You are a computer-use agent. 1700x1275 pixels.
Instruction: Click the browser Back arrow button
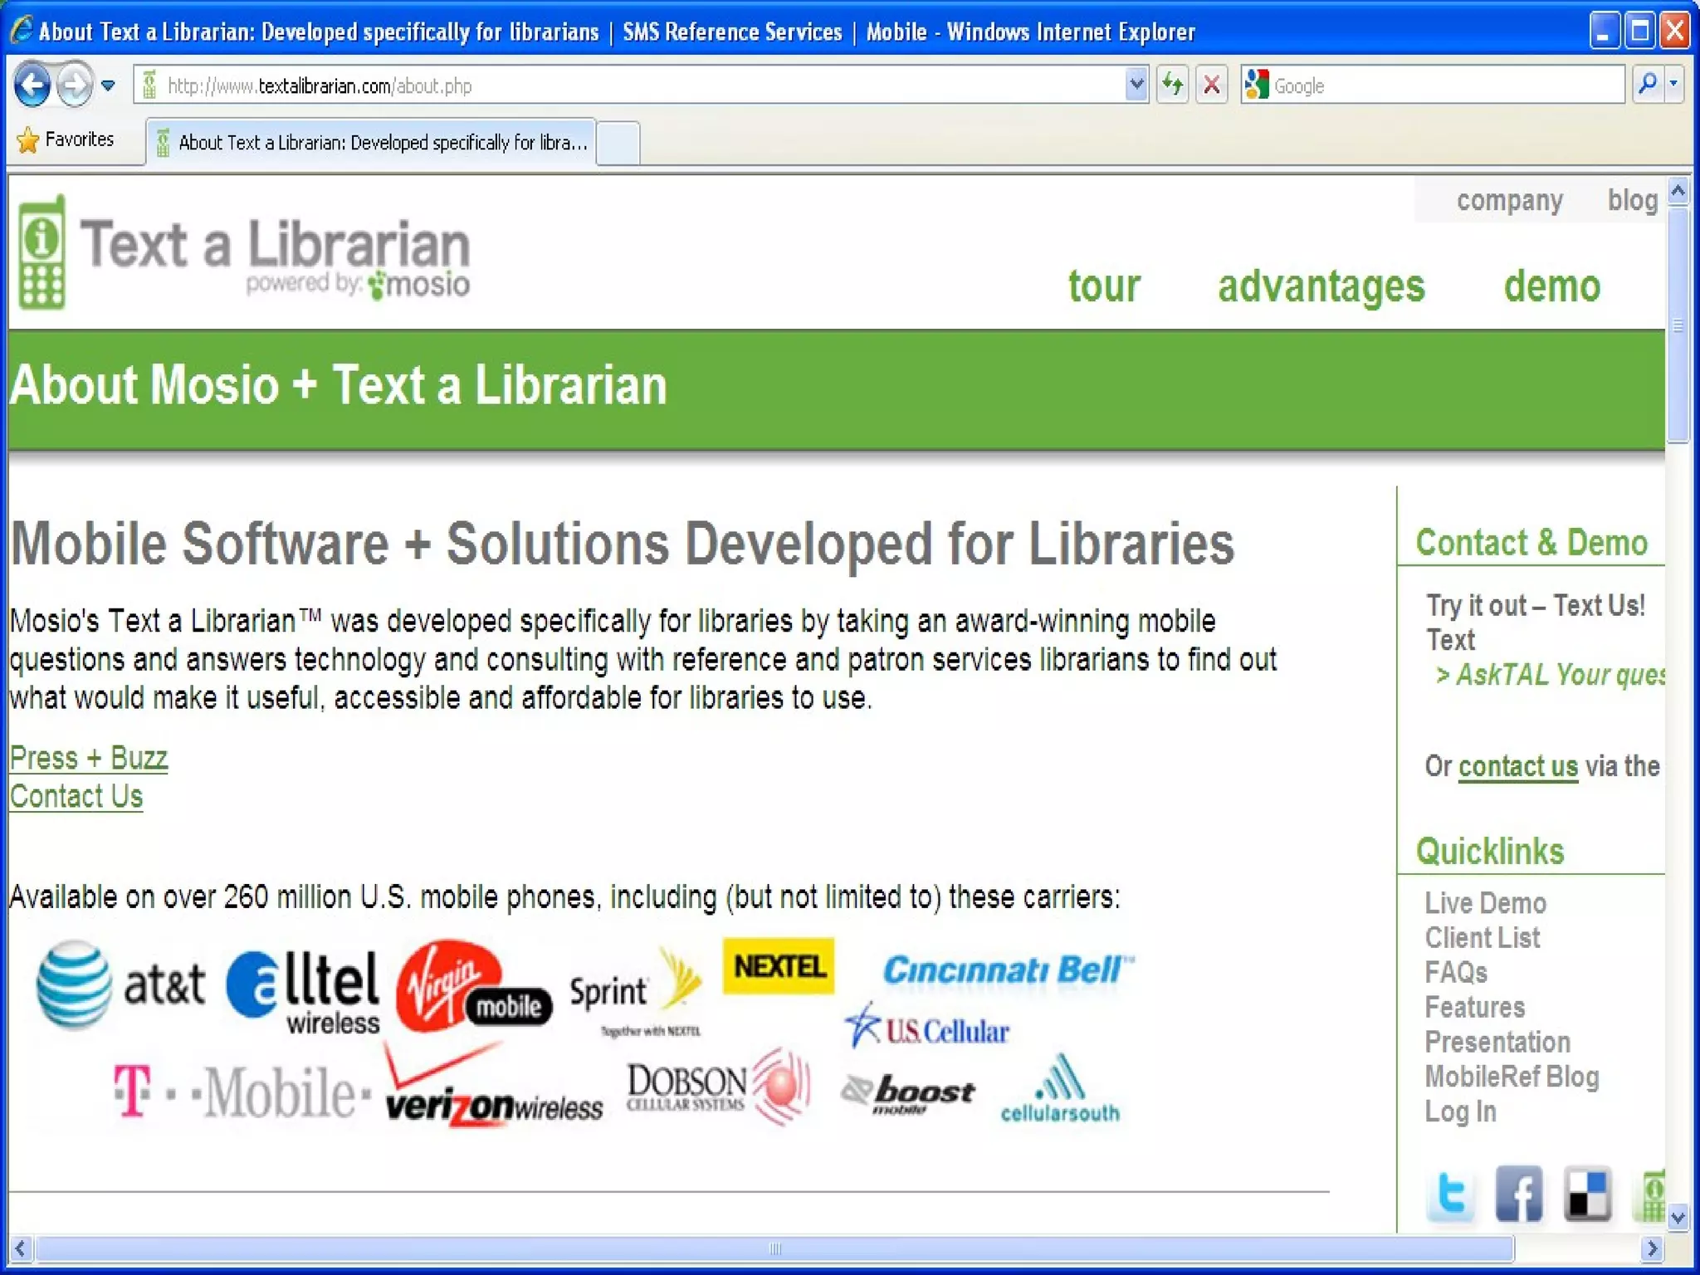[x=32, y=85]
